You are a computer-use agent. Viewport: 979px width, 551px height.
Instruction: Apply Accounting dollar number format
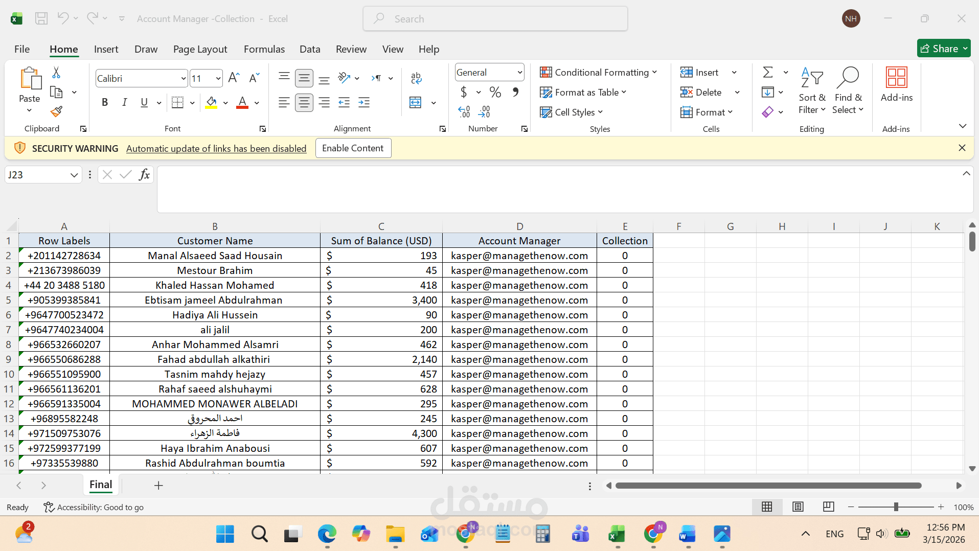(x=464, y=92)
